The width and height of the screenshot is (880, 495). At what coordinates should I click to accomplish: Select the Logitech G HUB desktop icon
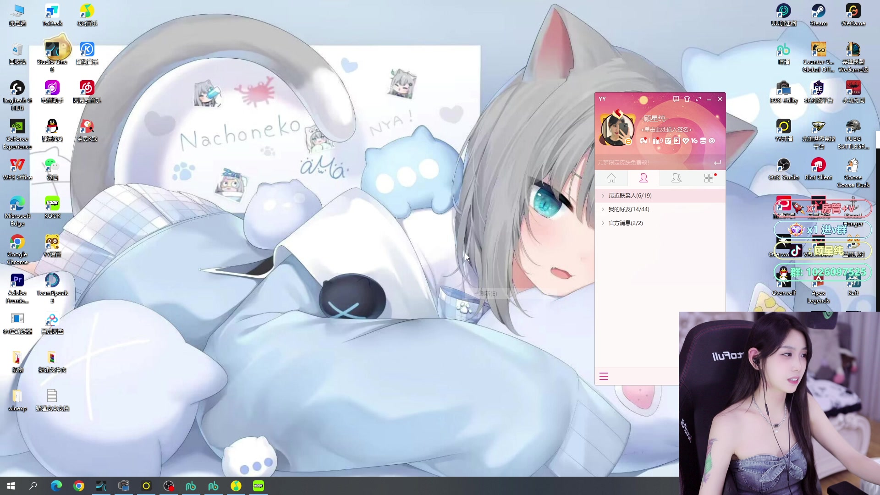tap(17, 95)
